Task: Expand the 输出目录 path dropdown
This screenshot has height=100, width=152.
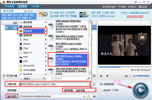Action: point(84,96)
